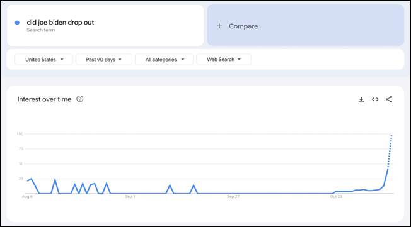411x227 pixels.
Task: Share the interest over time chart
Action: tap(389, 99)
